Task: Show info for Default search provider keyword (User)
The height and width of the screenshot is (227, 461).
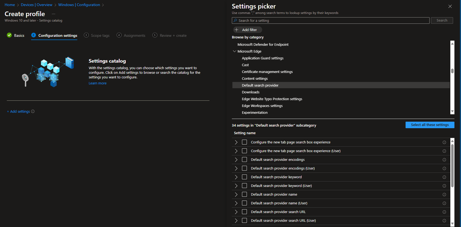Action: point(444,186)
